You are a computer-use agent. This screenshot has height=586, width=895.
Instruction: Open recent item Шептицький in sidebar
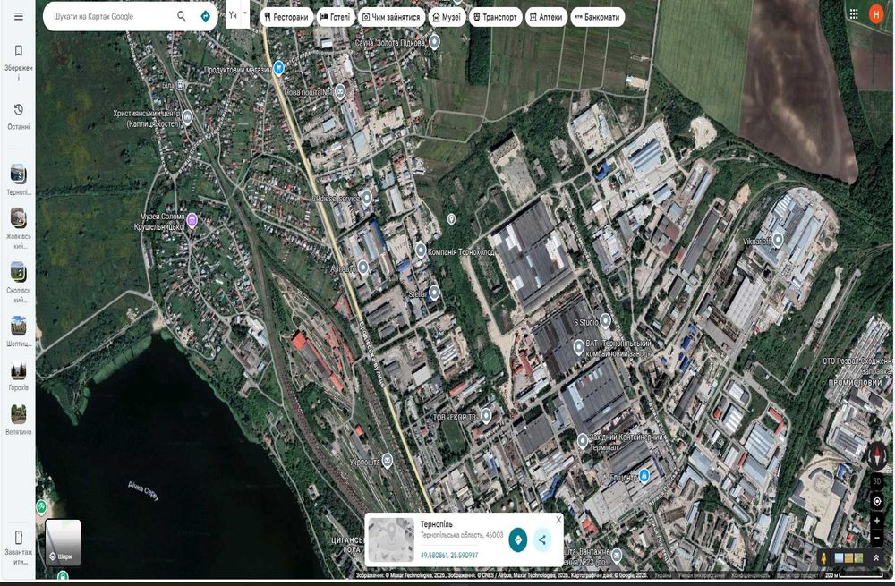pos(18,332)
